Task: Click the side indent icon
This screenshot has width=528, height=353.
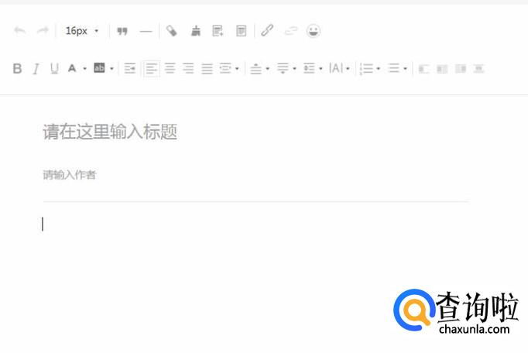Action: point(225,68)
